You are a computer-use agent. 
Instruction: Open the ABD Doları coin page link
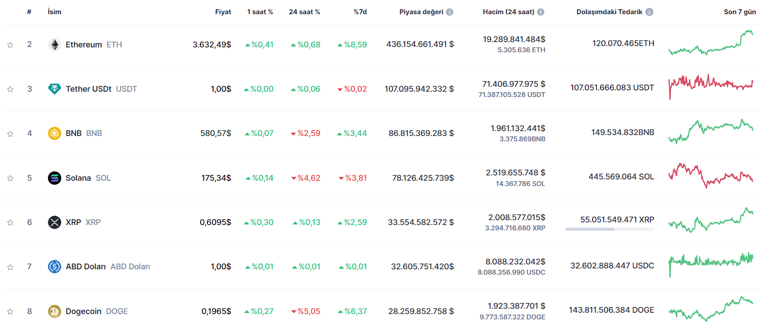pyautogui.click(x=86, y=267)
